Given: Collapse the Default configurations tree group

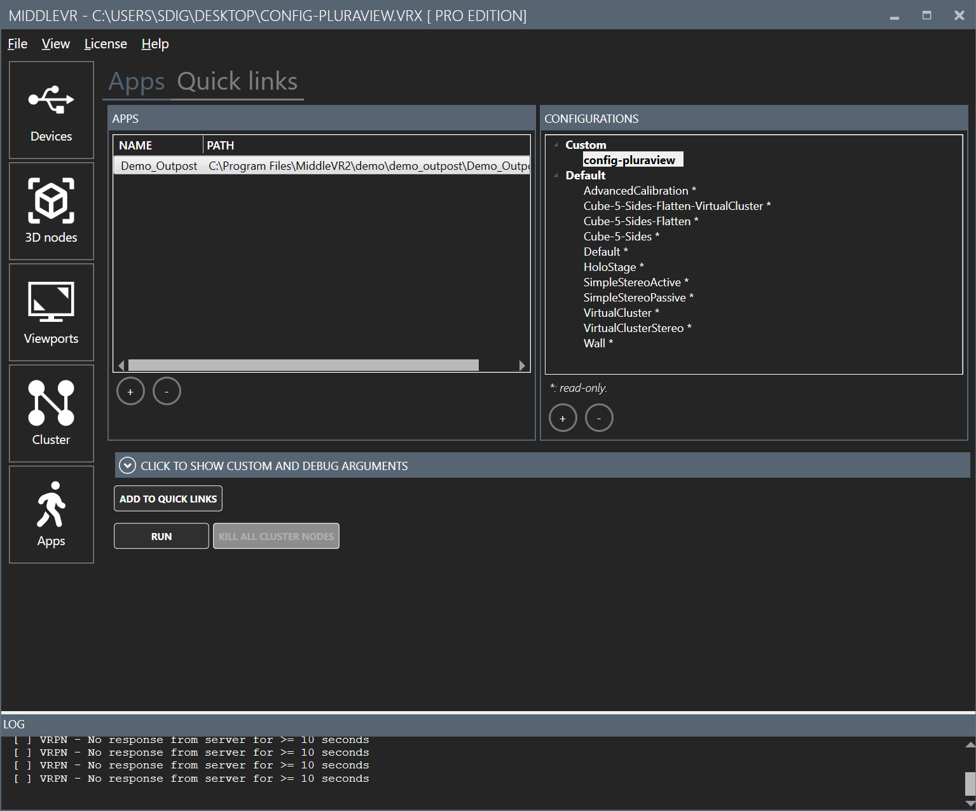Looking at the screenshot, I should [556, 176].
